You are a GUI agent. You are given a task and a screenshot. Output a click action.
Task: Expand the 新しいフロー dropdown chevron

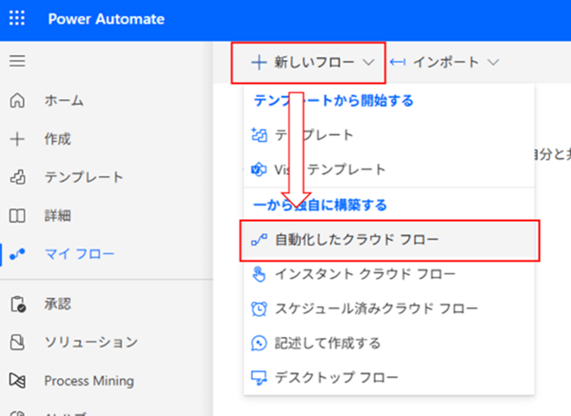(369, 63)
